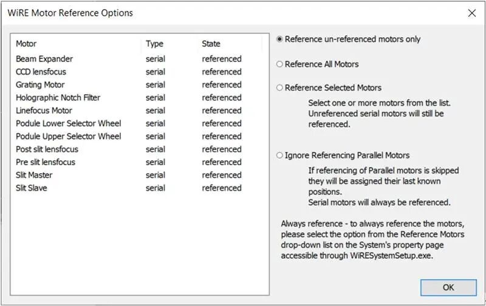This screenshot has height=306, width=486.
Task: Select the Beam Expander motor row
Action: tap(44, 59)
